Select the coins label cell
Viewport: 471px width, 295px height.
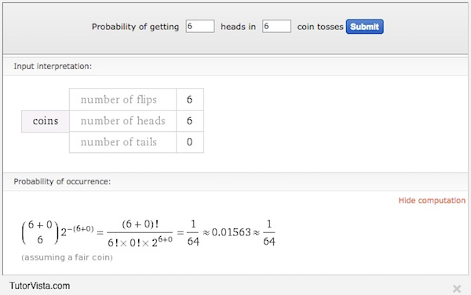[46, 121]
